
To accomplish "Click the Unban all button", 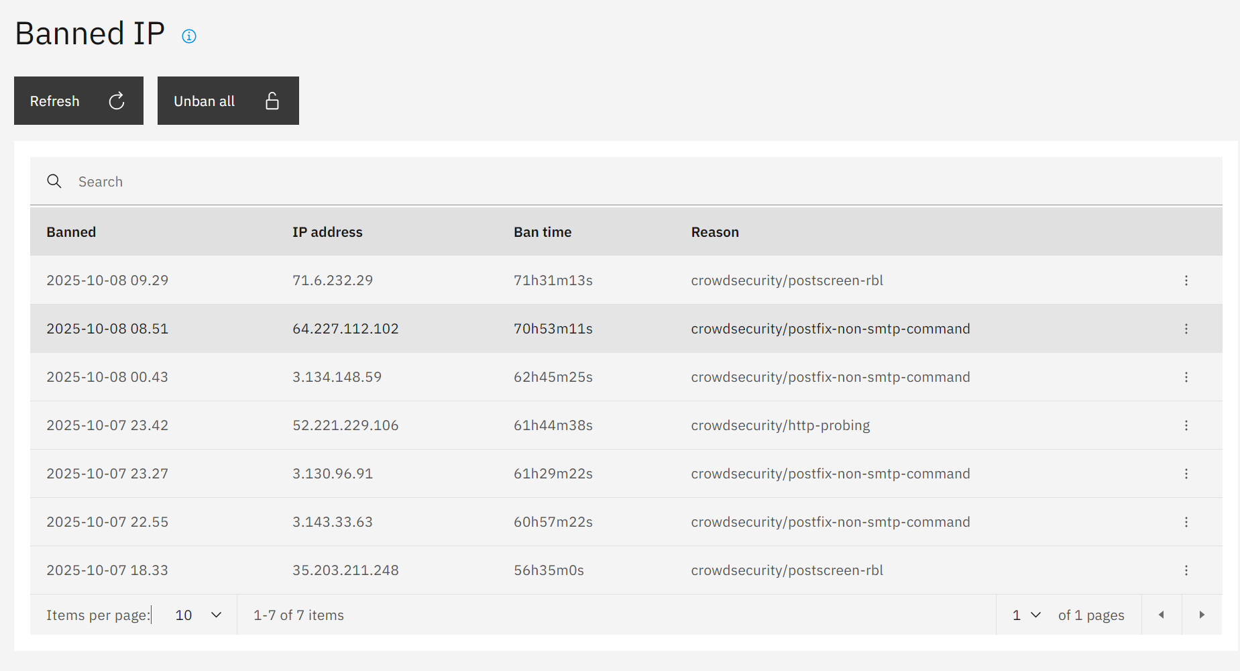I will pyautogui.click(x=228, y=101).
